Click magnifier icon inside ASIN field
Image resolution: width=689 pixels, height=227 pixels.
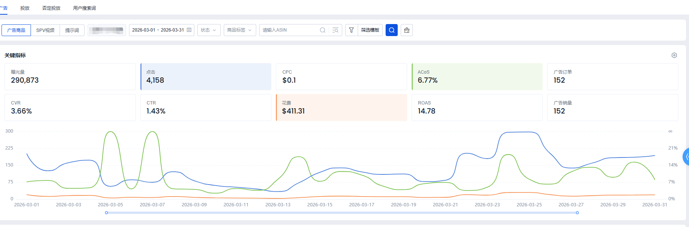323,30
